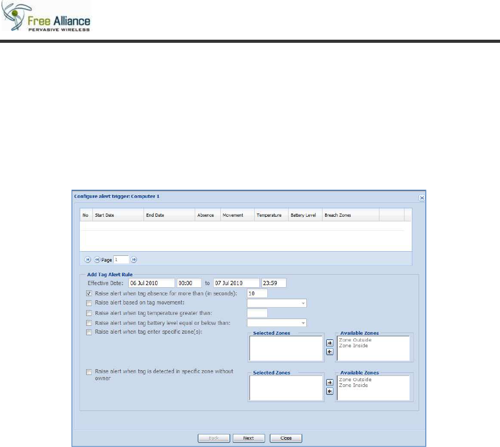500x447 pixels.
Task: Click the enter-zone Selected Zones list box
Action: coord(286,348)
